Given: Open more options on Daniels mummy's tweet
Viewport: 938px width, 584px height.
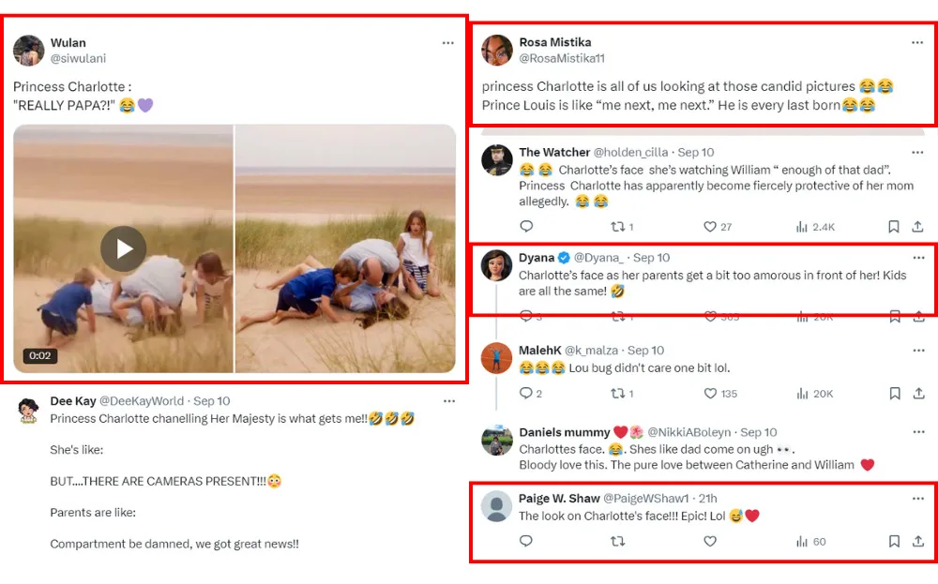Looking at the screenshot, I should (918, 433).
